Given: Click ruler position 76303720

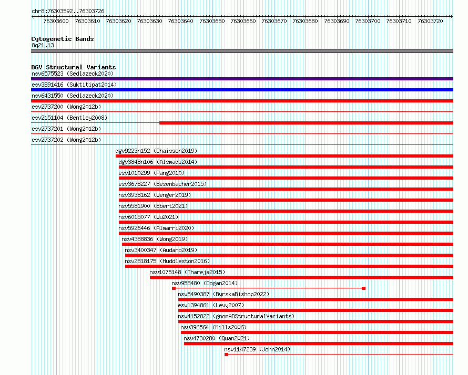Looking at the screenshot, I should (430, 21).
